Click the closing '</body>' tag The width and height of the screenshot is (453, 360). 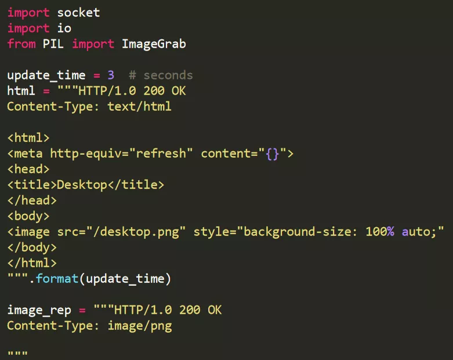(x=32, y=248)
